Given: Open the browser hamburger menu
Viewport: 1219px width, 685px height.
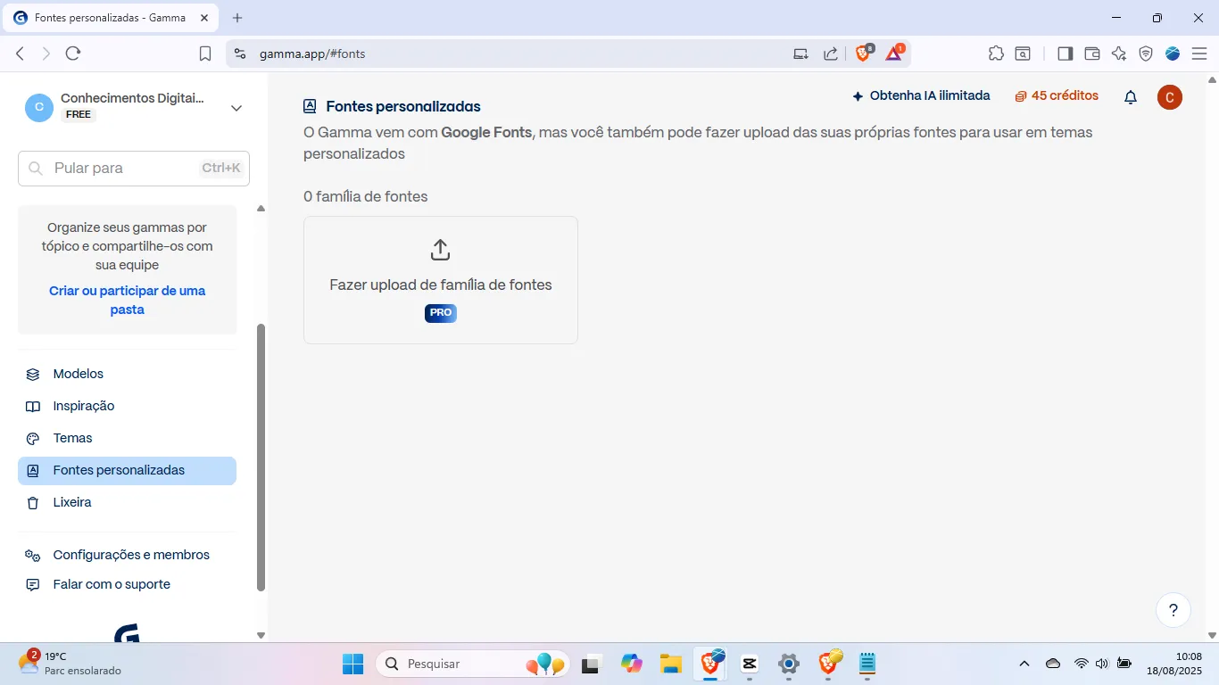Looking at the screenshot, I should click(x=1199, y=54).
